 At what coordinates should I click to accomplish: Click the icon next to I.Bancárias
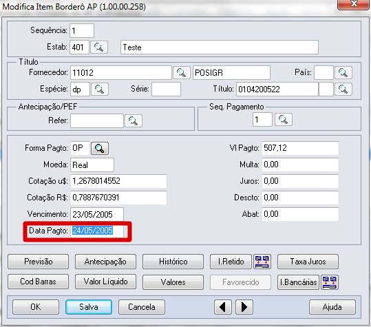(x=329, y=282)
